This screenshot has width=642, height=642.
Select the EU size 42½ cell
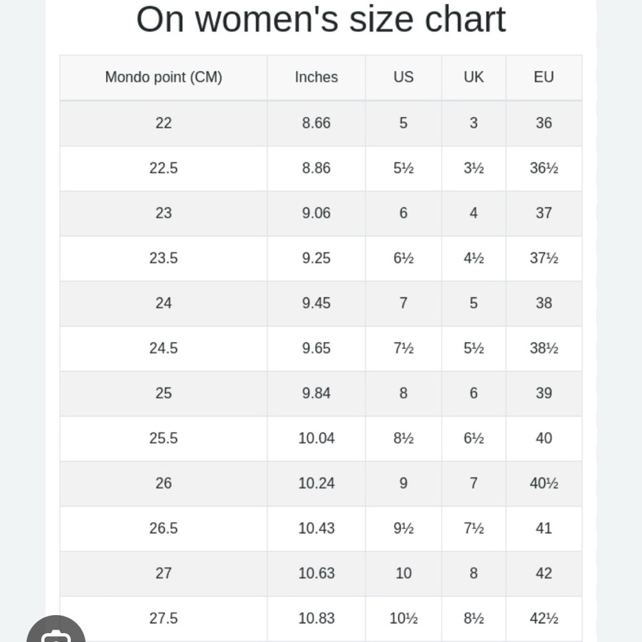click(544, 619)
